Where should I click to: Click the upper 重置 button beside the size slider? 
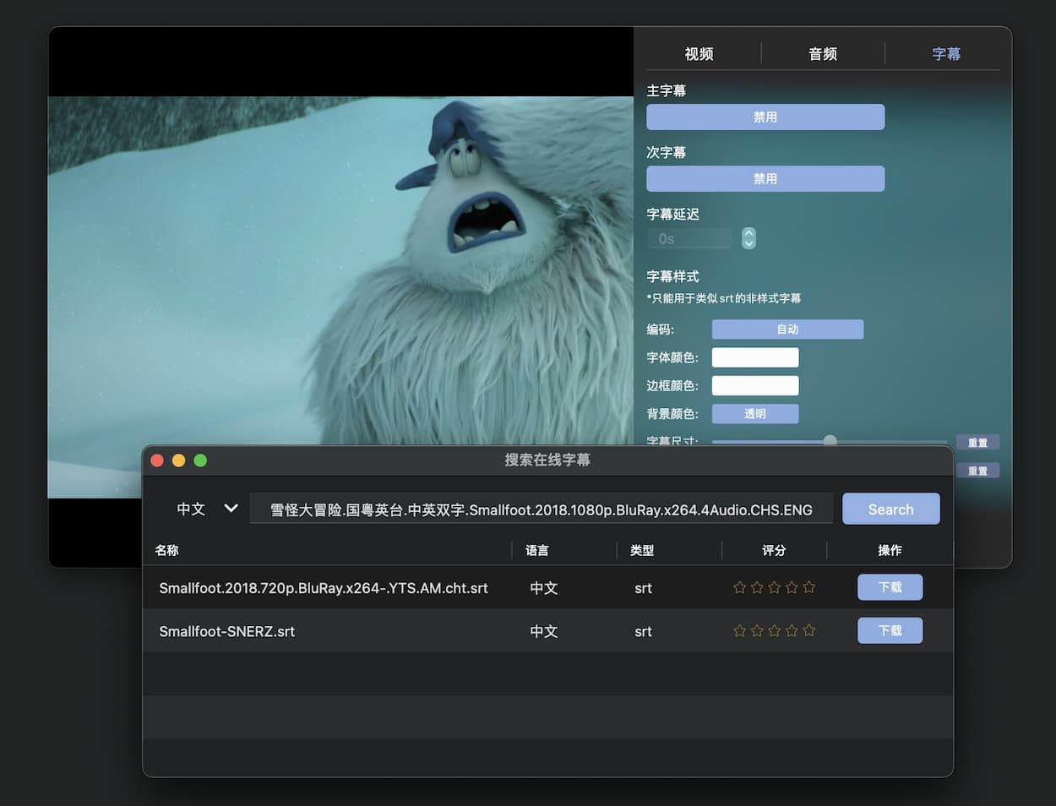click(x=977, y=443)
